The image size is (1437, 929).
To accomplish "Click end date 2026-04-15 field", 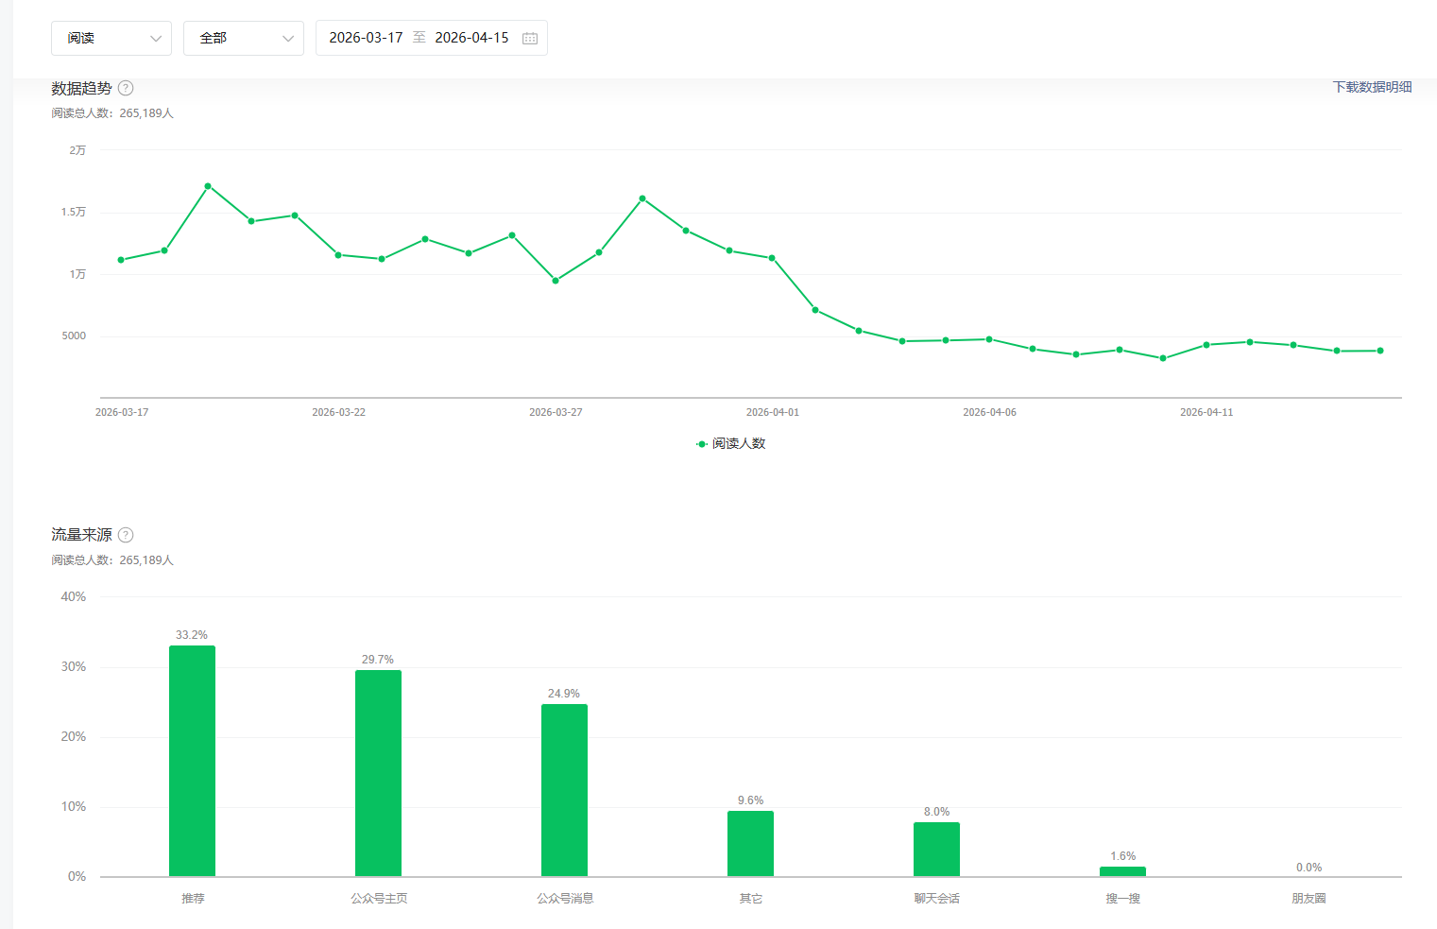I will coord(471,38).
